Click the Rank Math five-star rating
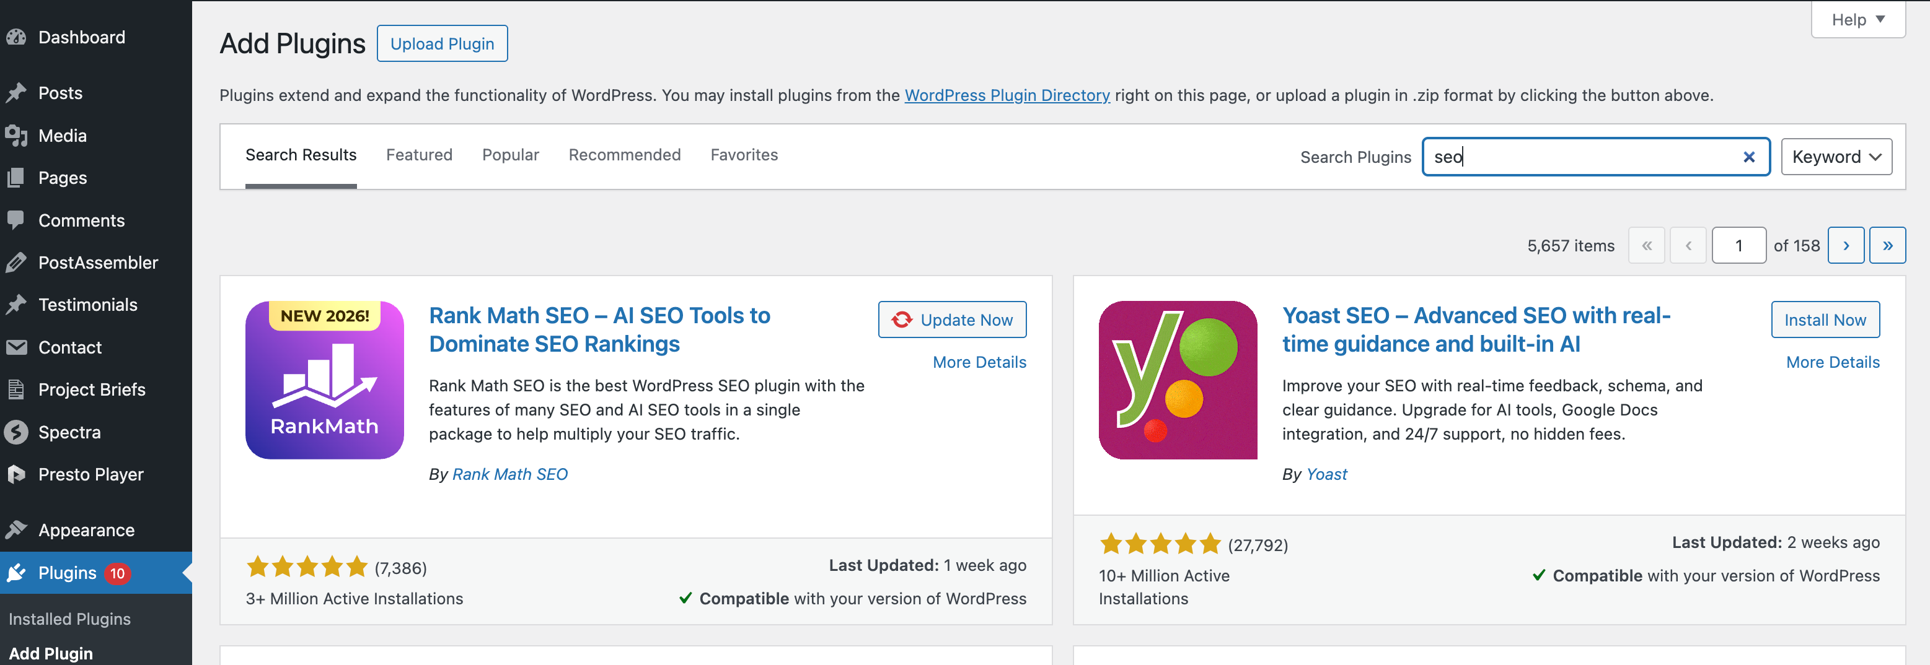This screenshot has height=665, width=1930. (307, 567)
